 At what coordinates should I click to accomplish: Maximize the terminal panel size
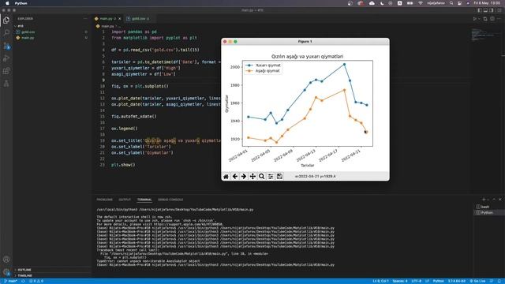tap(494, 200)
